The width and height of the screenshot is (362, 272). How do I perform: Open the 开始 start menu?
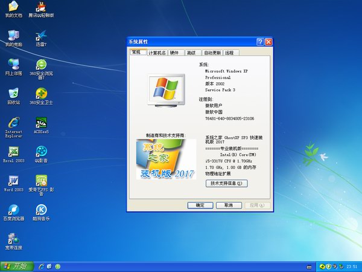pyautogui.click(x=17, y=267)
